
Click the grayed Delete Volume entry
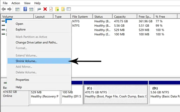point(39,72)
